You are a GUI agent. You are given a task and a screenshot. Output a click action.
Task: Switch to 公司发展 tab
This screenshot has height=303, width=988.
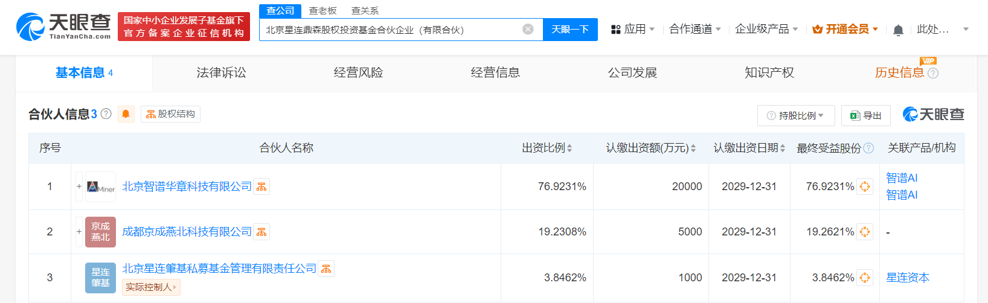(x=632, y=73)
